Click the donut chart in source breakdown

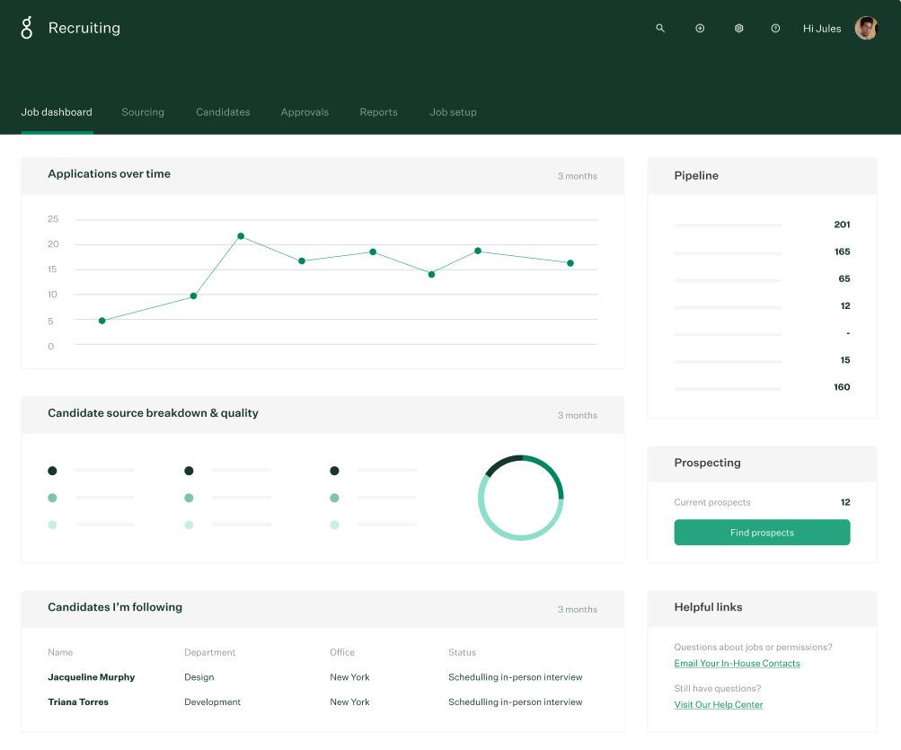521,498
